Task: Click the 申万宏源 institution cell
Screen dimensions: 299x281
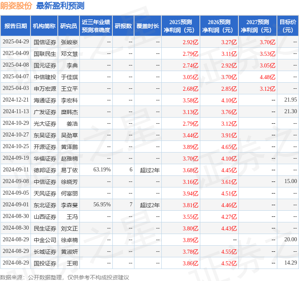Action: click(x=45, y=89)
